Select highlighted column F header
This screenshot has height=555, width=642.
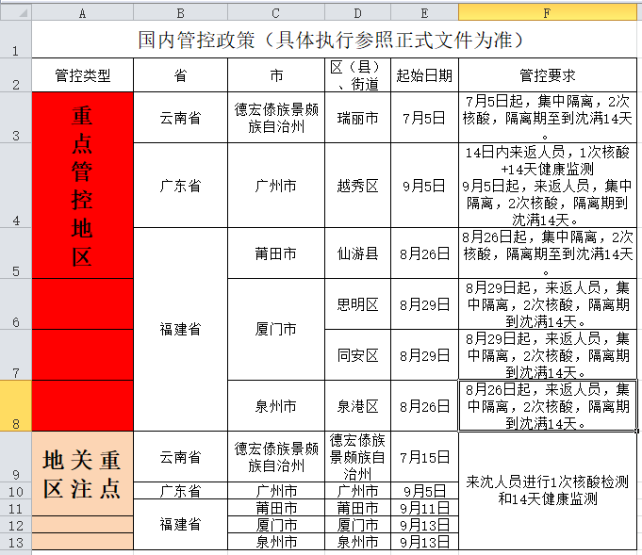548,12
